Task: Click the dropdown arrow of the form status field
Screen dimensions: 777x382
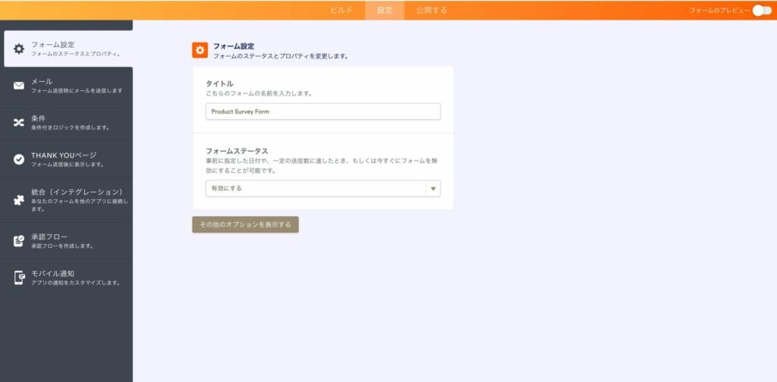Action: pos(433,189)
